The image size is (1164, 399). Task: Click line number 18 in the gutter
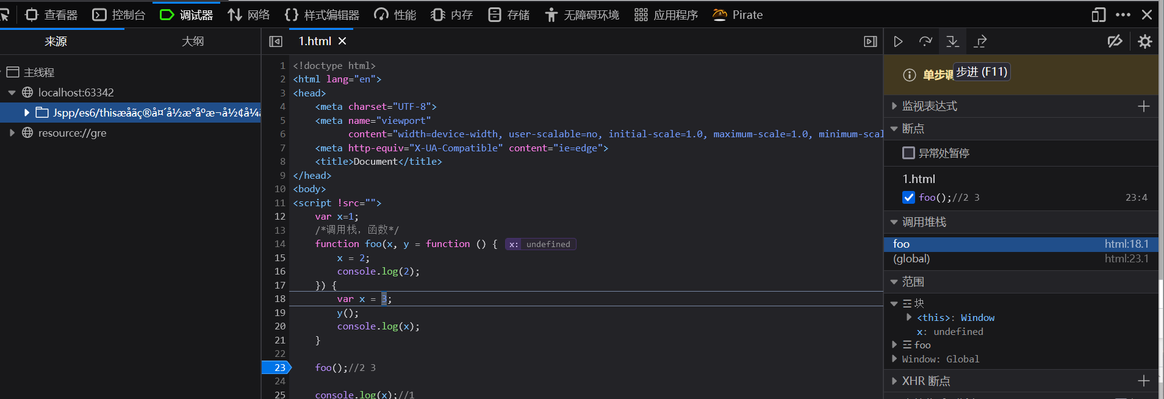280,299
